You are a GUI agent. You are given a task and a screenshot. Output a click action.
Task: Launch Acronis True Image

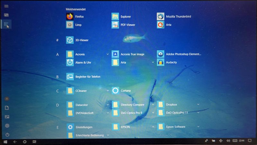(128, 54)
